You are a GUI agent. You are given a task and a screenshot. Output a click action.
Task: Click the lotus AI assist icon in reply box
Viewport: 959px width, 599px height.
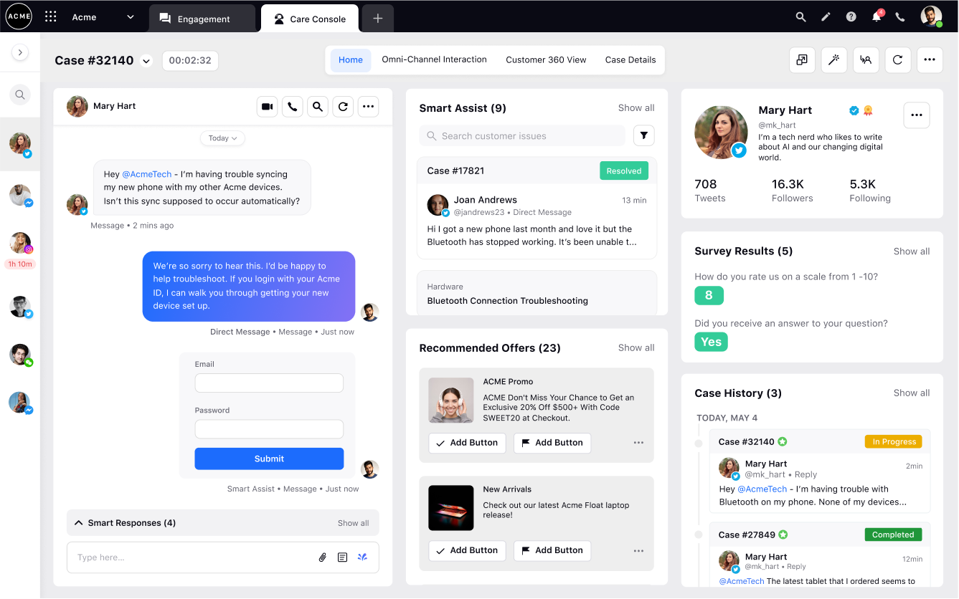click(x=363, y=557)
